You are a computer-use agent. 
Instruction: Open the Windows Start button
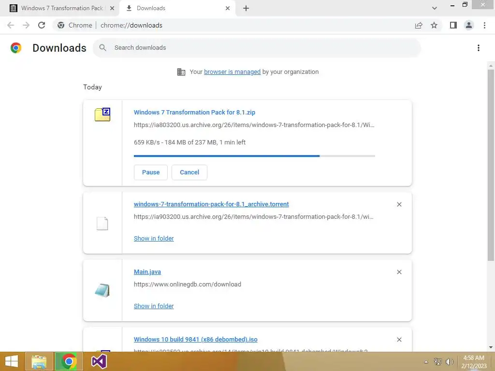tap(12, 361)
